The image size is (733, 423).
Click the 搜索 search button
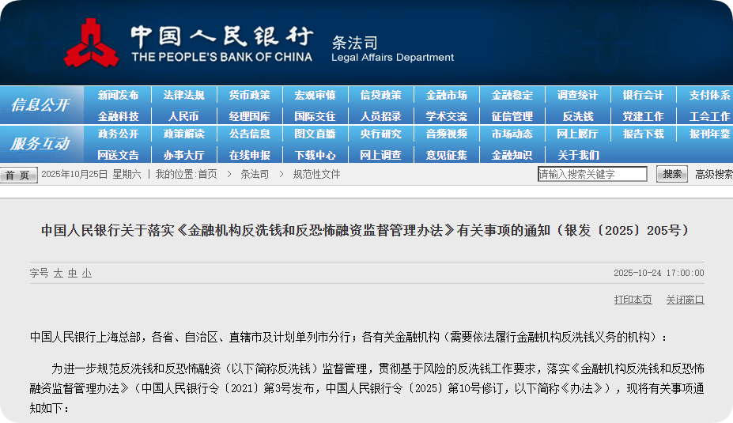coord(672,174)
